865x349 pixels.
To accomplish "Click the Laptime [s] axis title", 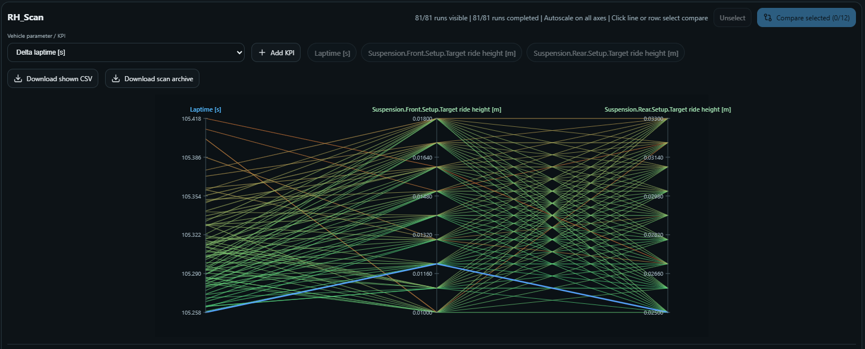I will (206, 109).
